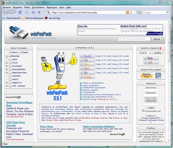Click the page vertical scrollbar
The image size is (173, 148).
tap(169, 43)
